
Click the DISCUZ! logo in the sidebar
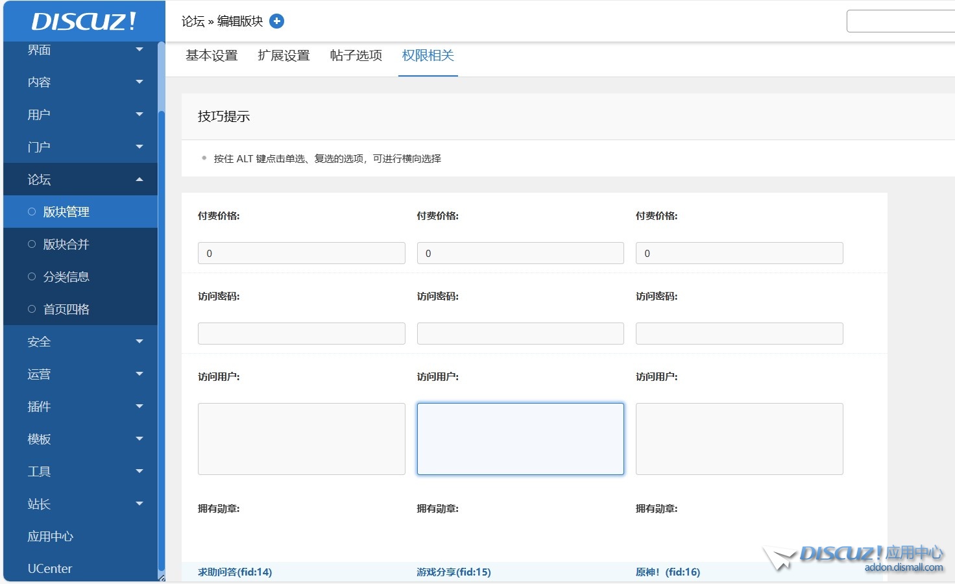(82, 21)
